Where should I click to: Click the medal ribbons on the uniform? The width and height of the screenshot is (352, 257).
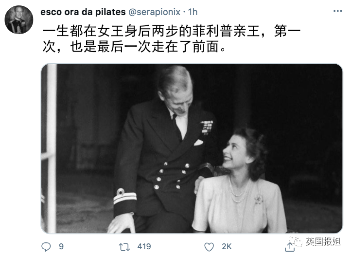pos(207,127)
